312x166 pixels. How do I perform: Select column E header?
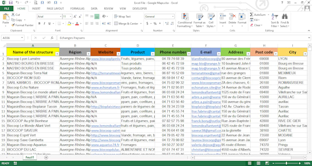pyautogui.click(x=173, y=45)
